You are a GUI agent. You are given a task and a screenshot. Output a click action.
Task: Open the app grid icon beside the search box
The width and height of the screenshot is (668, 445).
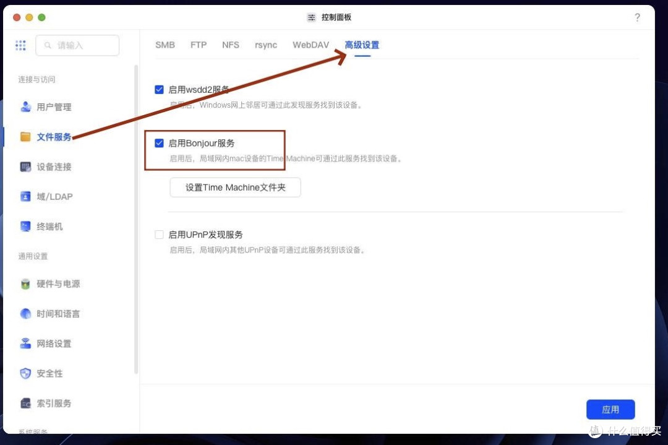coord(20,45)
